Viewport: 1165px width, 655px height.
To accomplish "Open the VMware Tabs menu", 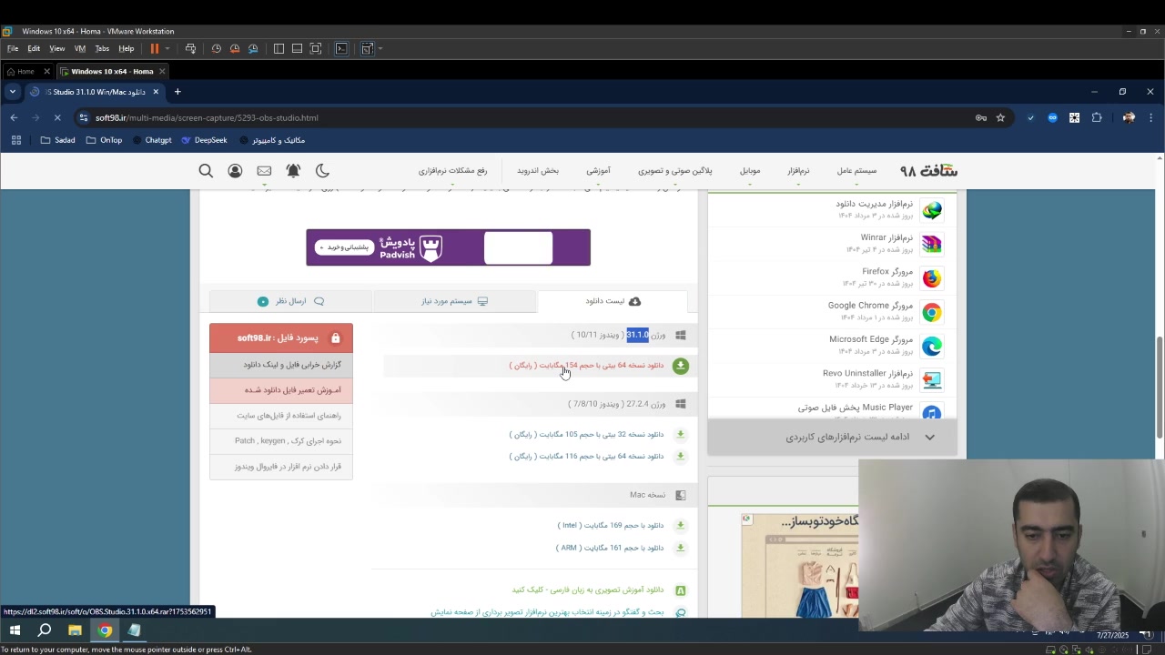I will [102, 48].
